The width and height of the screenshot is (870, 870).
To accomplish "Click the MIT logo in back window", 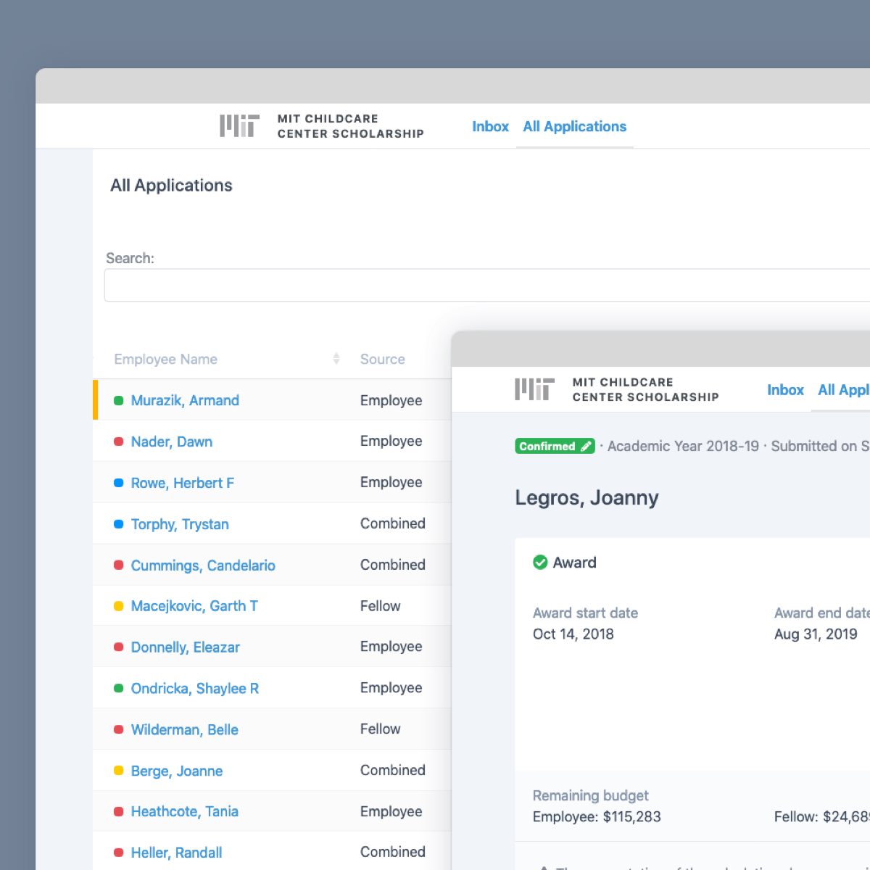I will 239,126.
